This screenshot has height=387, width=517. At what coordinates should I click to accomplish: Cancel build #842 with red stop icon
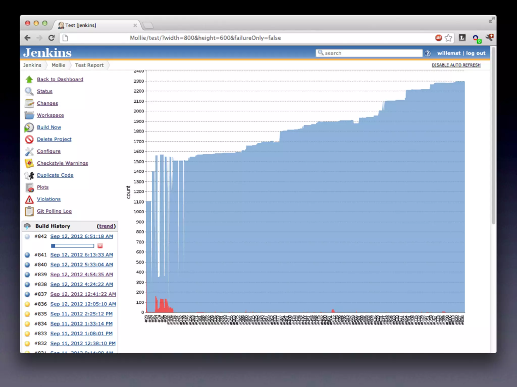[x=100, y=246]
